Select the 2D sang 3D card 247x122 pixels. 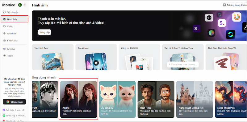coord(117,100)
